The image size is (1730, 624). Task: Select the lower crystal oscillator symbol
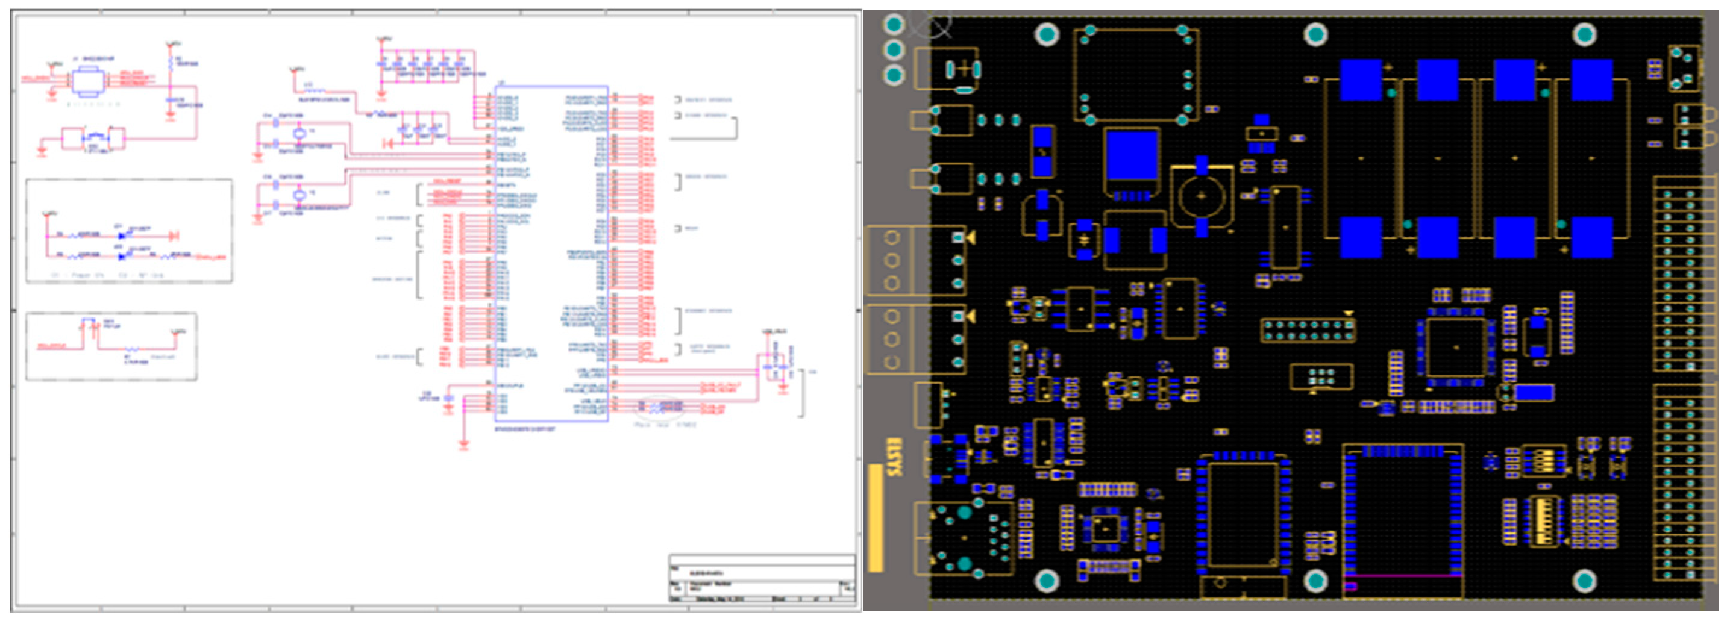tap(299, 195)
